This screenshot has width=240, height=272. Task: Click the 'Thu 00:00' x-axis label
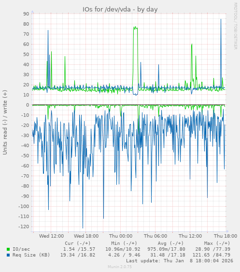click(x=121, y=236)
